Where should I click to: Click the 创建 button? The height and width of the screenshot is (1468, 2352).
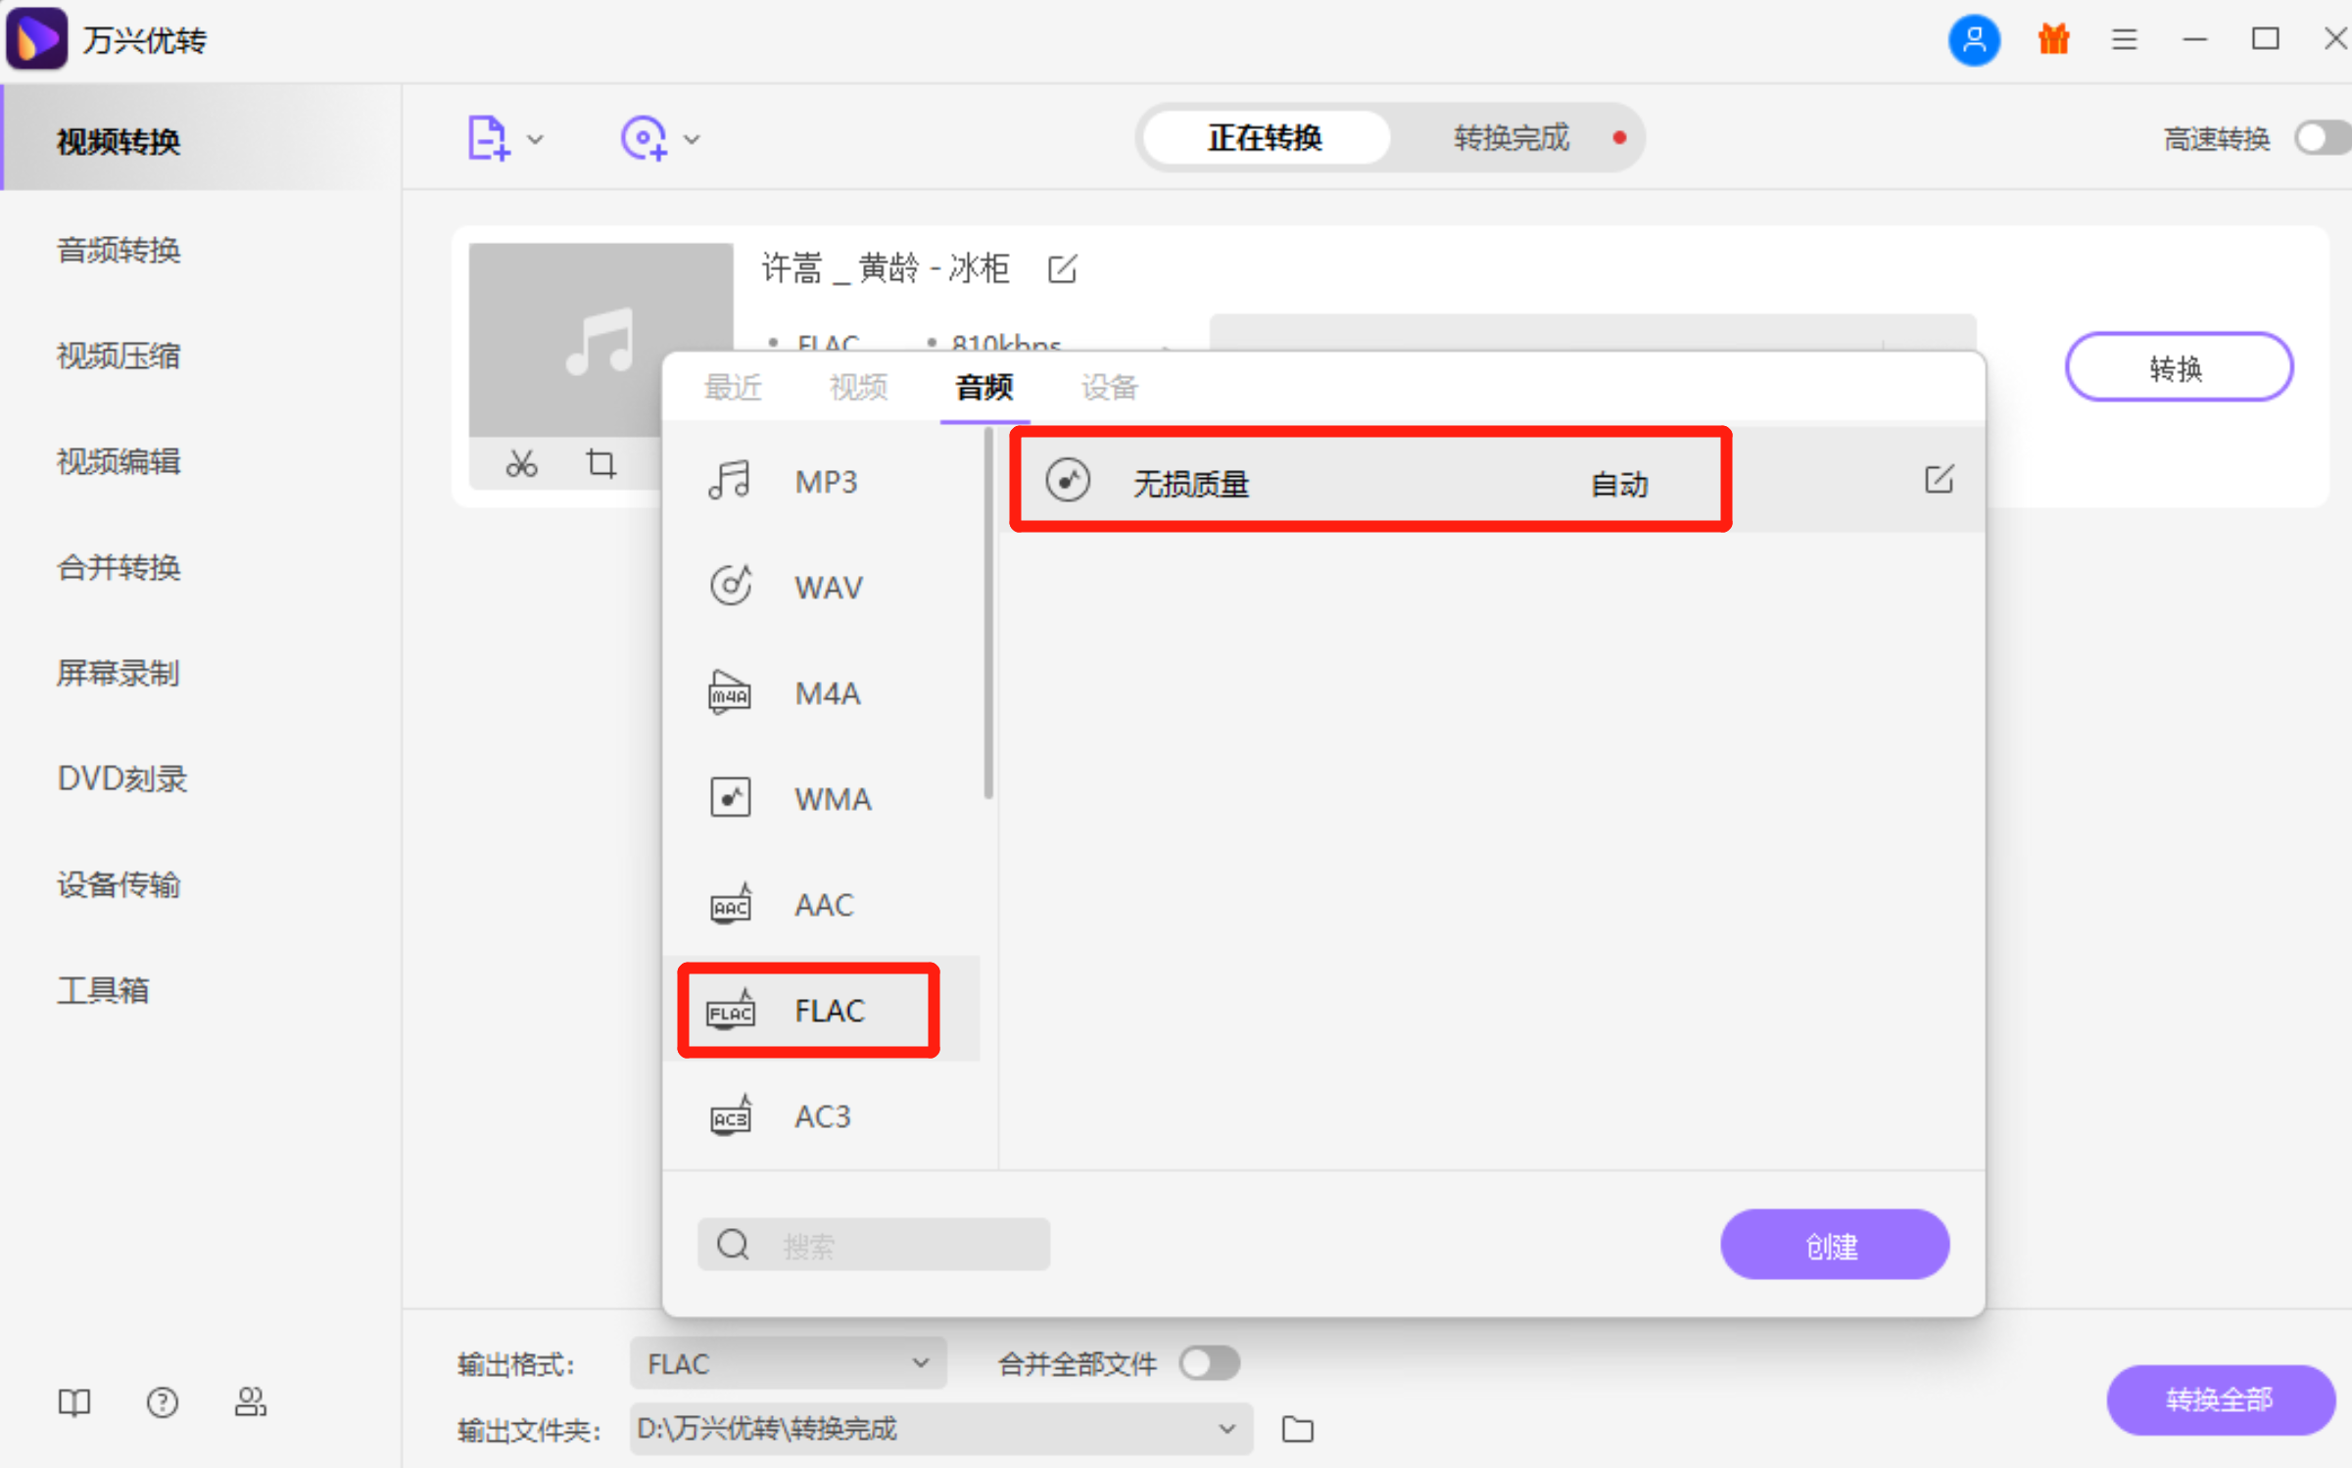pyautogui.click(x=1834, y=1244)
